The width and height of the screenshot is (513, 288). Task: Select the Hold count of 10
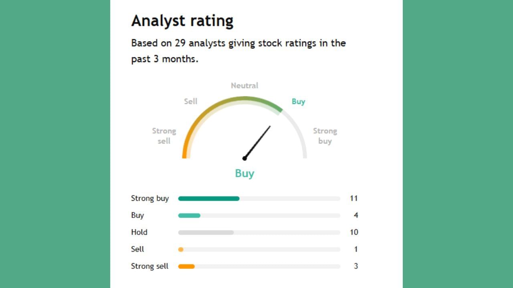[x=354, y=232]
